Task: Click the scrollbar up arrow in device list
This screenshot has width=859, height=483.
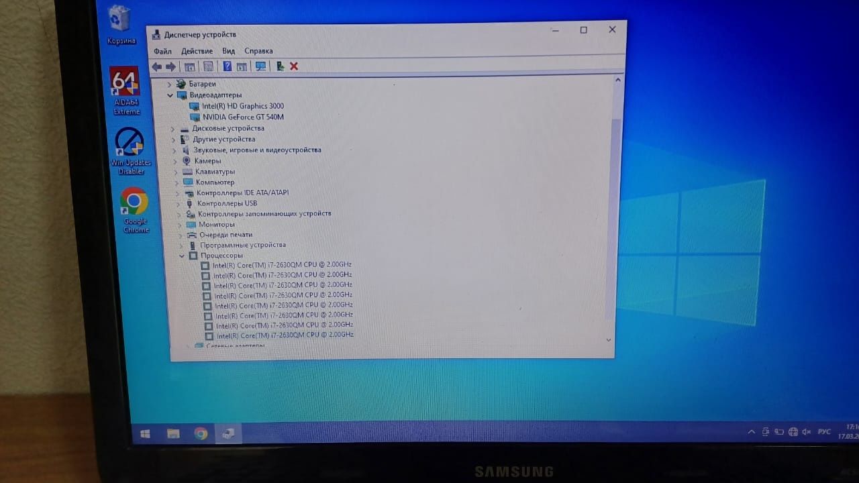Action: 618,80
